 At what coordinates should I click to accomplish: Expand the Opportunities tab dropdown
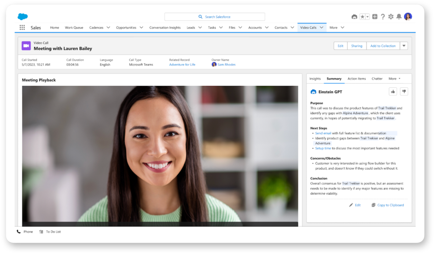[x=141, y=27]
